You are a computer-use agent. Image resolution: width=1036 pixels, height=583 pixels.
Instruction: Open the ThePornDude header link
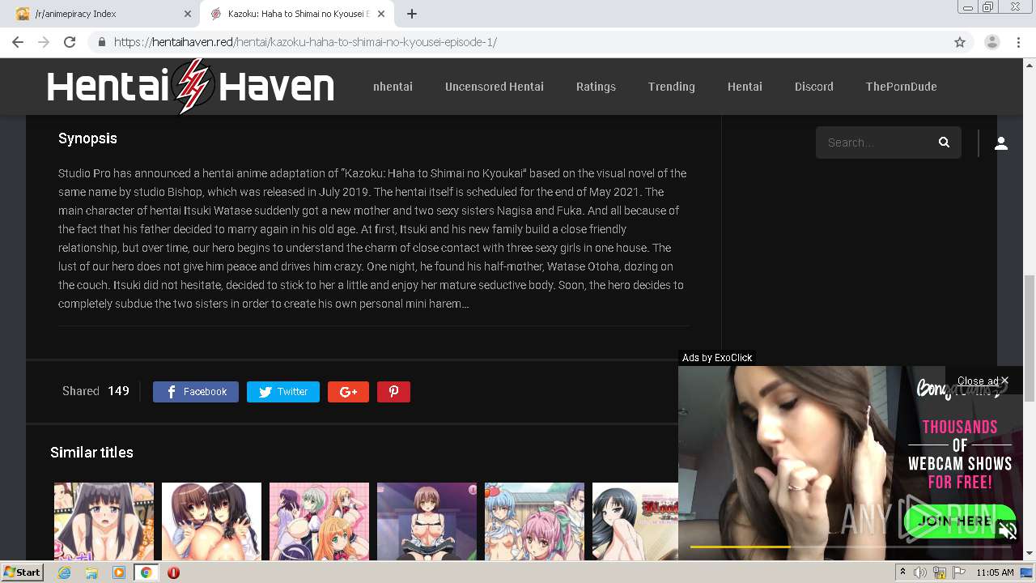pyautogui.click(x=901, y=87)
